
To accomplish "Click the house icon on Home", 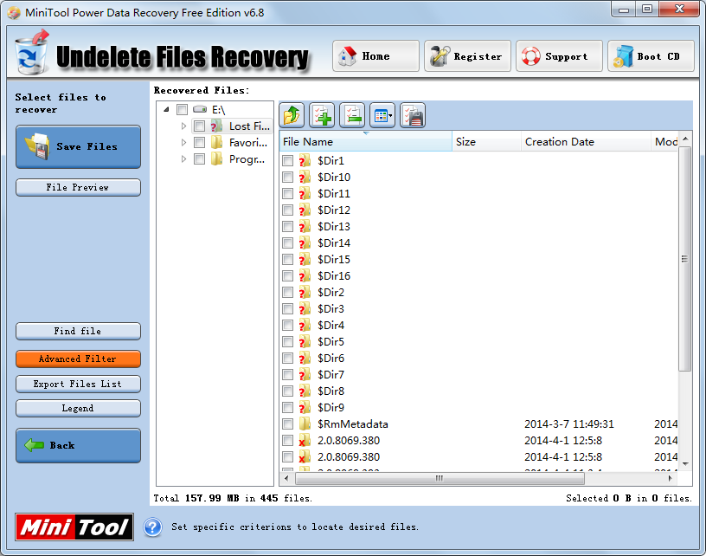I will (347, 56).
